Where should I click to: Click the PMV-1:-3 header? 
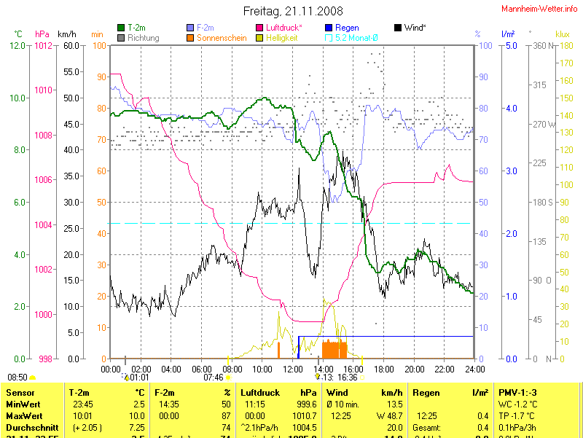[517, 393]
